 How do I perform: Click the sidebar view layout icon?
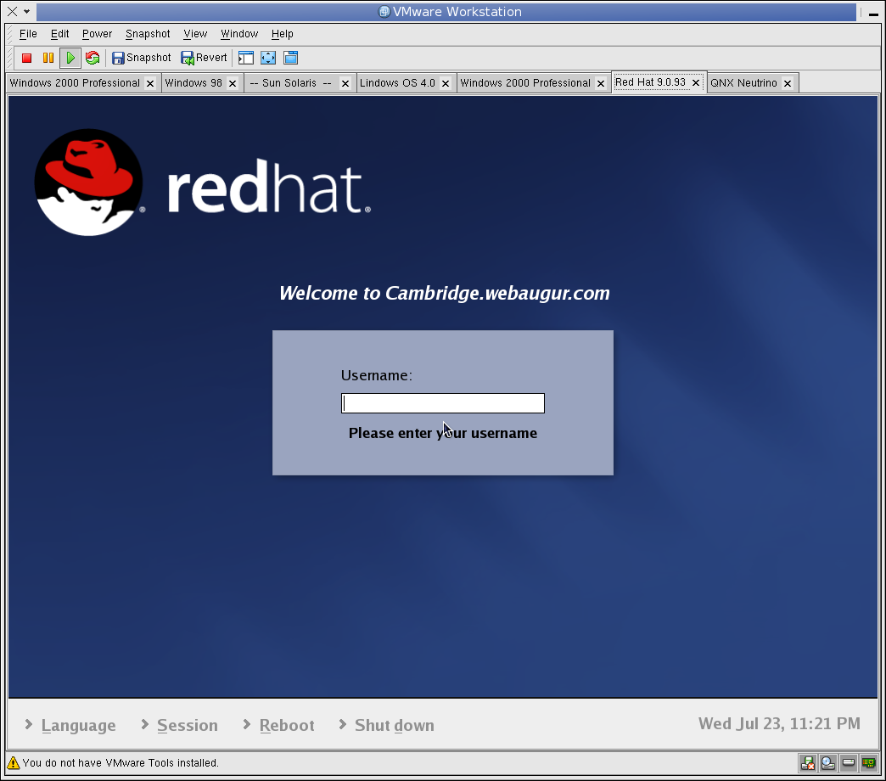click(246, 58)
